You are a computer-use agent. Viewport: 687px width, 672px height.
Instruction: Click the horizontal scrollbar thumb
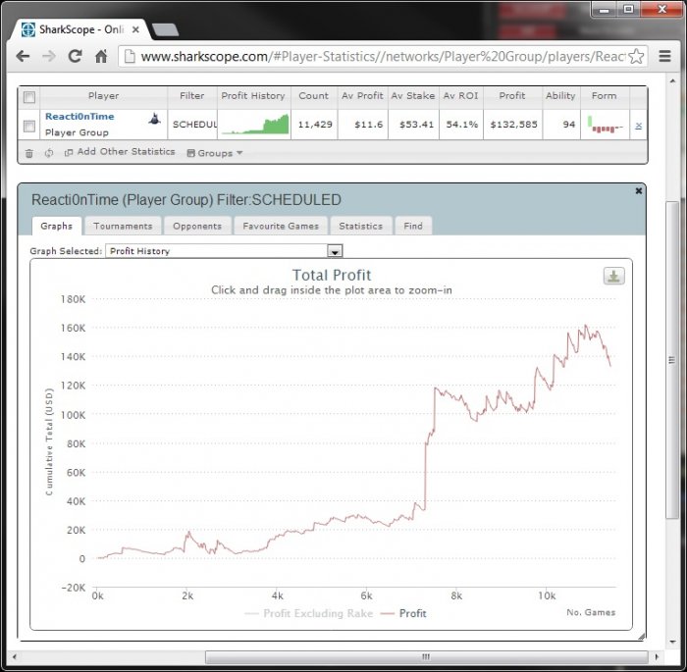[x=426, y=656]
